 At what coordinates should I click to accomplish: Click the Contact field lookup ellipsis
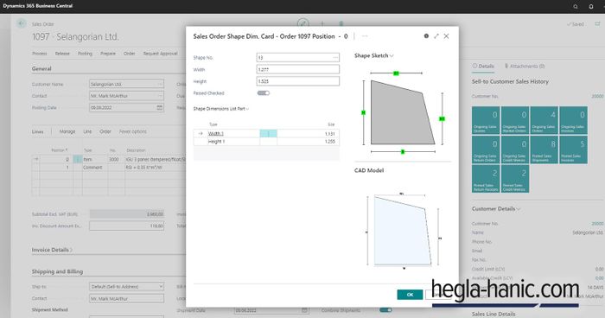coord(160,96)
